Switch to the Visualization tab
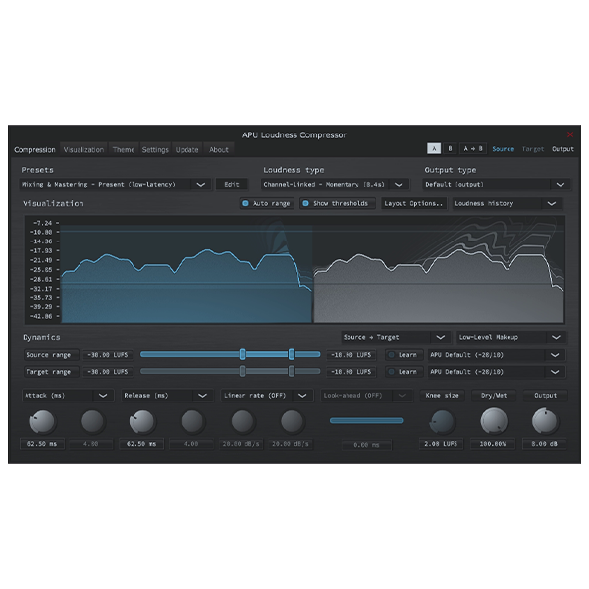589x589 pixels. [x=83, y=150]
